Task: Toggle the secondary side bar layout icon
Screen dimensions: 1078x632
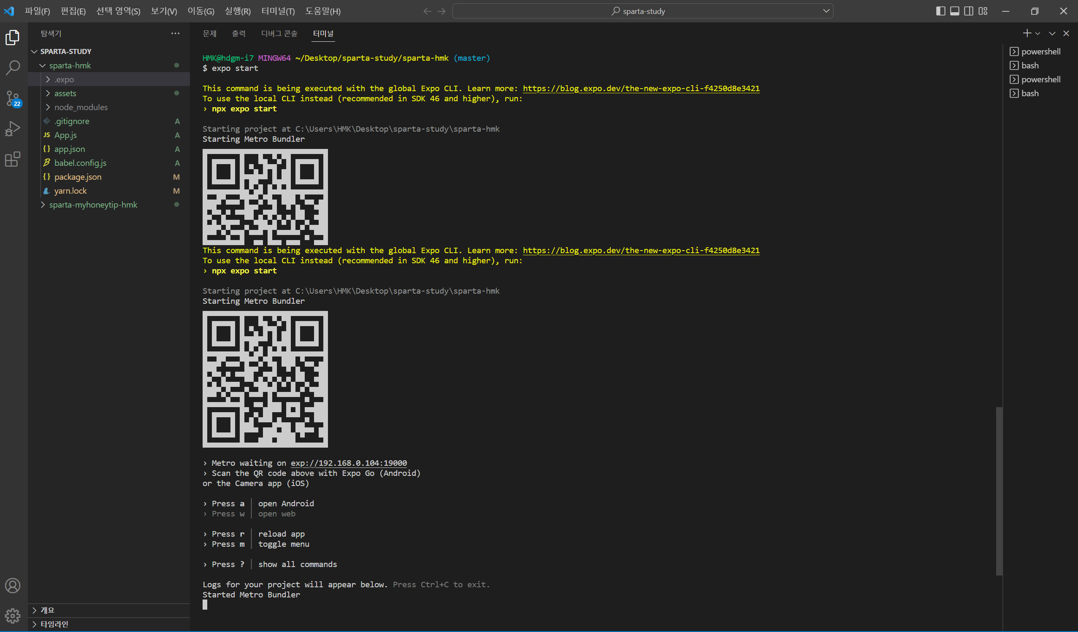Action: click(x=969, y=11)
